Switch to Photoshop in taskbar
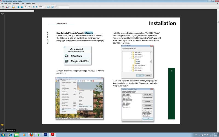The height and width of the screenshot is (137, 219). click(45, 135)
